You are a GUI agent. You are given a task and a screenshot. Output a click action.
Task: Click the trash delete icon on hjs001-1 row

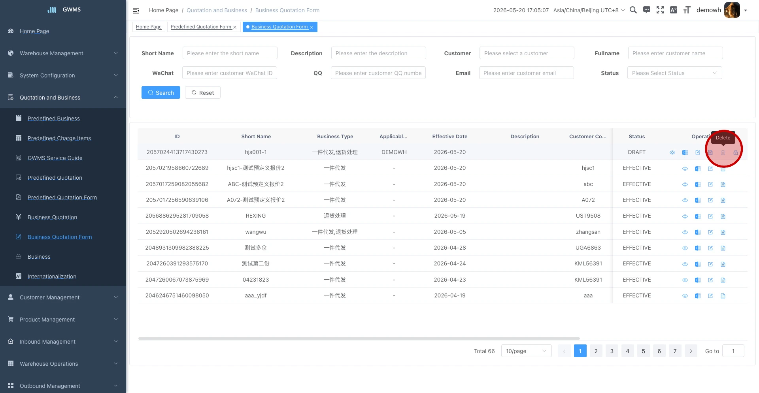coord(723,152)
